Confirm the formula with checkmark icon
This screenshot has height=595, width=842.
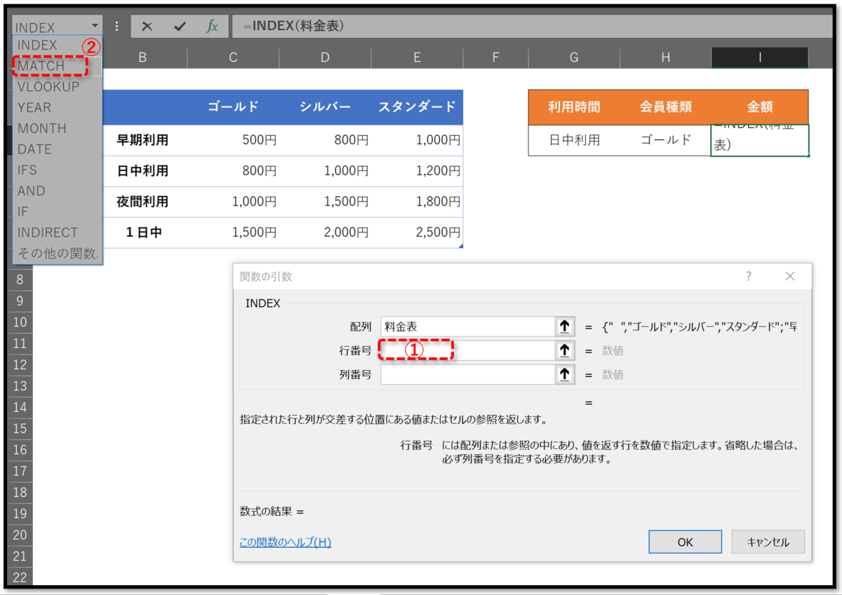click(180, 27)
